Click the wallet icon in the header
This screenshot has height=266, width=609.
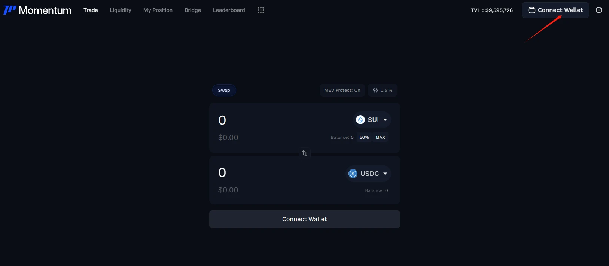pos(532,10)
